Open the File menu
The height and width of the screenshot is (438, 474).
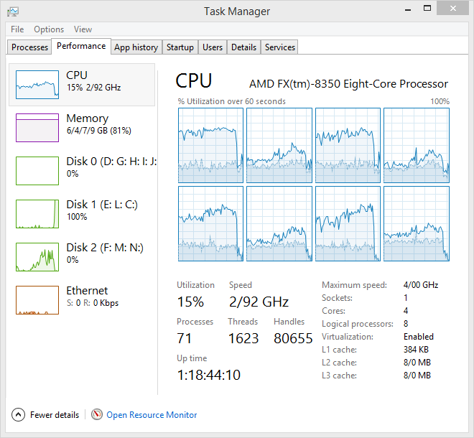point(17,29)
